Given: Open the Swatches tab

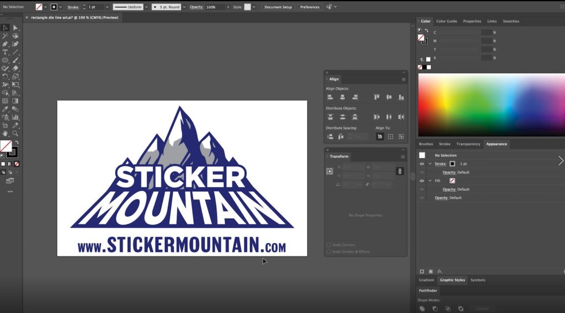Looking at the screenshot, I should 511,21.
